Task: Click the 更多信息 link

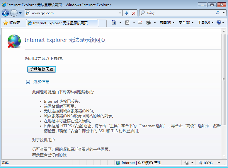Action: (41, 82)
